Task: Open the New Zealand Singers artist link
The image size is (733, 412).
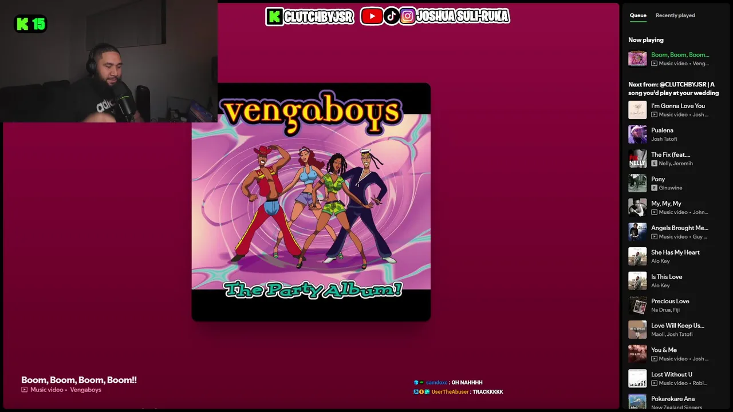Action: [x=677, y=407]
